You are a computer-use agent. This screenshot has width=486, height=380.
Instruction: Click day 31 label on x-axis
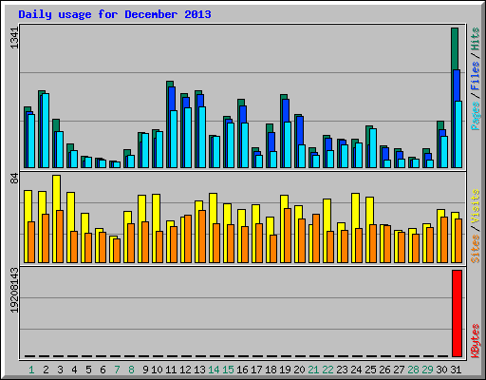pos(456,370)
